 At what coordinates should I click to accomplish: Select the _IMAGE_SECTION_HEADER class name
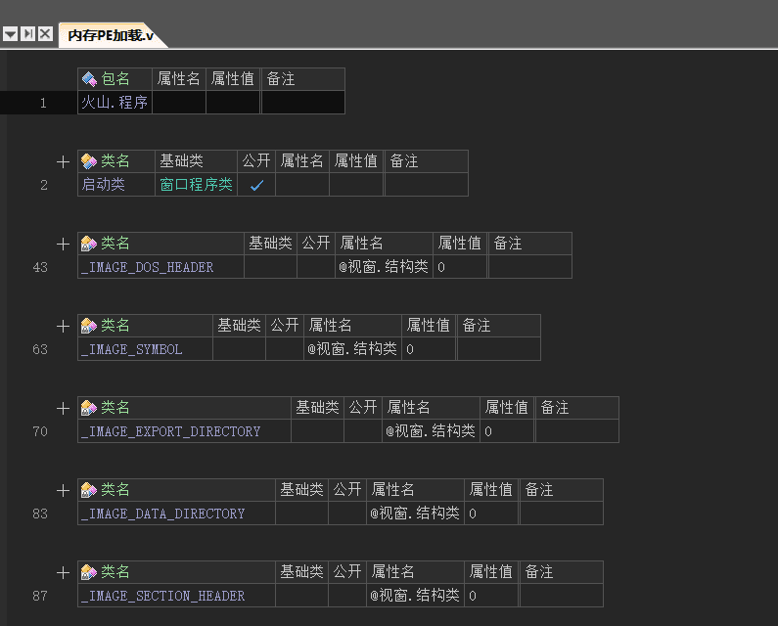point(162,597)
